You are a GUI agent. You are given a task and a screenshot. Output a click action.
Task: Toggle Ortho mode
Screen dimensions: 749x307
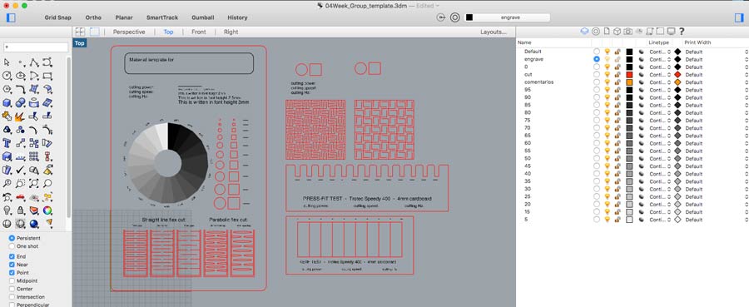(x=93, y=17)
